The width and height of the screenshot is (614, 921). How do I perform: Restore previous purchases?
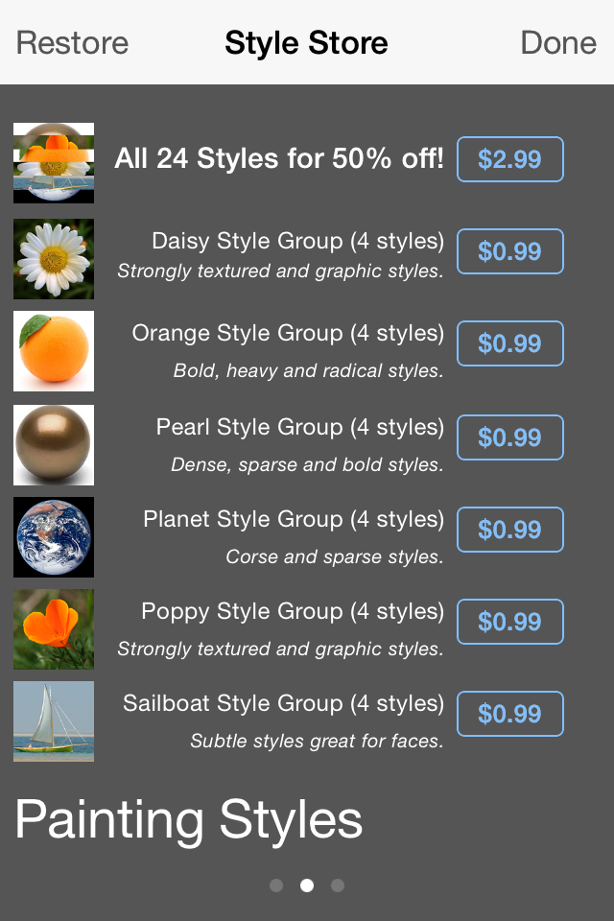tap(72, 43)
